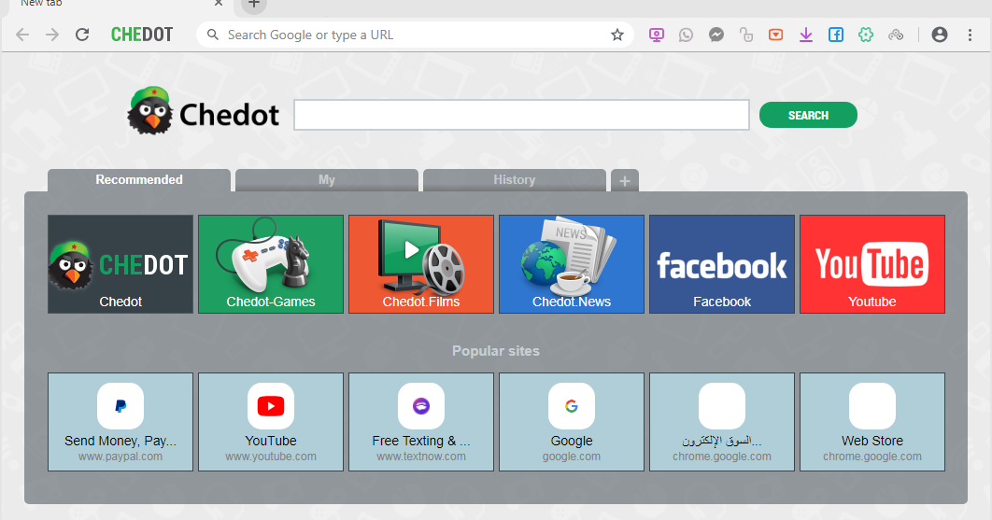This screenshot has height=520, width=992.
Task: Switch to the History tab
Action: click(515, 179)
